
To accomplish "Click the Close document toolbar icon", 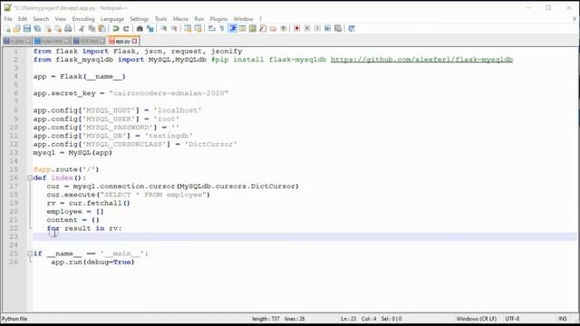I will 48,28.
